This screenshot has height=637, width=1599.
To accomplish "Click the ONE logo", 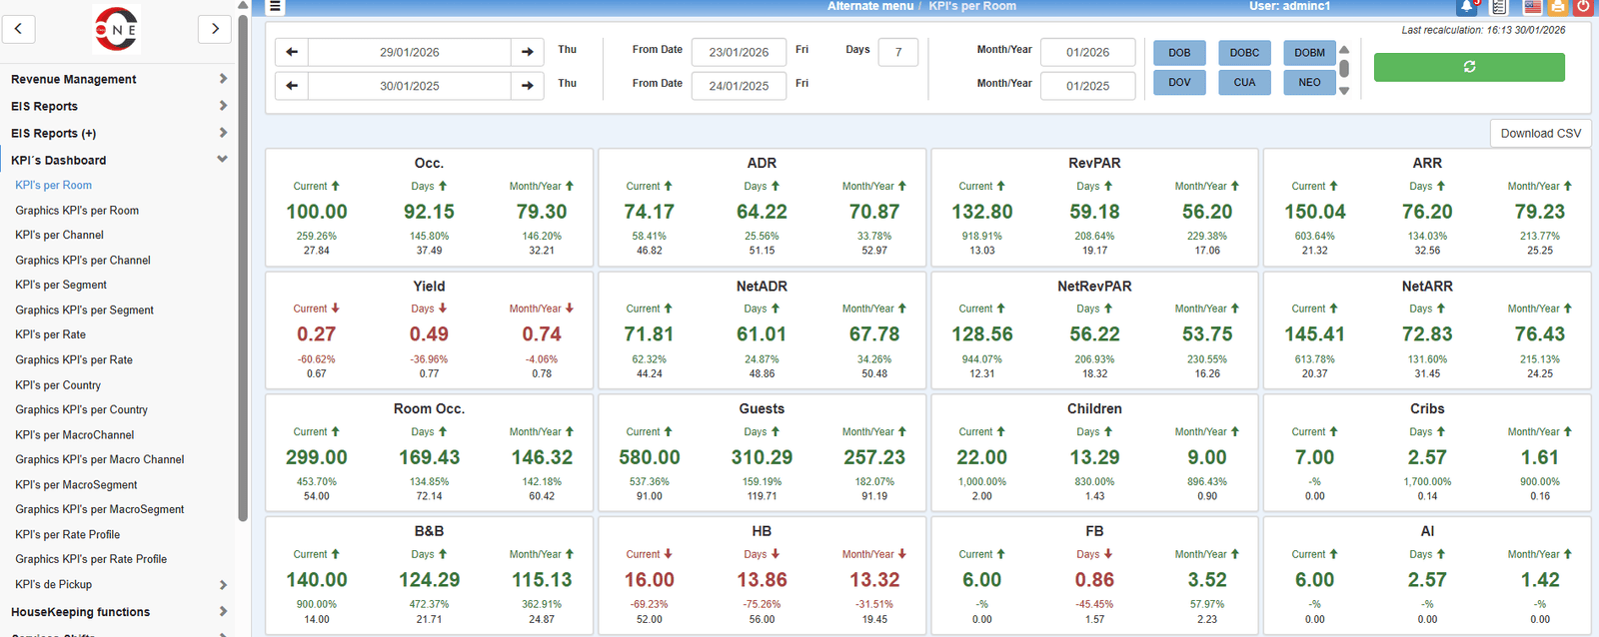I will tap(116, 29).
